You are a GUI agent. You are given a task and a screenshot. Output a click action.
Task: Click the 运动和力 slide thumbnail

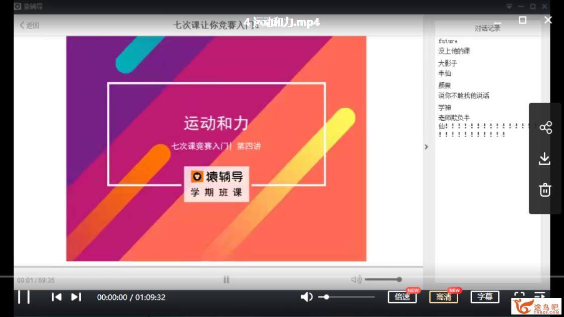[216, 148]
